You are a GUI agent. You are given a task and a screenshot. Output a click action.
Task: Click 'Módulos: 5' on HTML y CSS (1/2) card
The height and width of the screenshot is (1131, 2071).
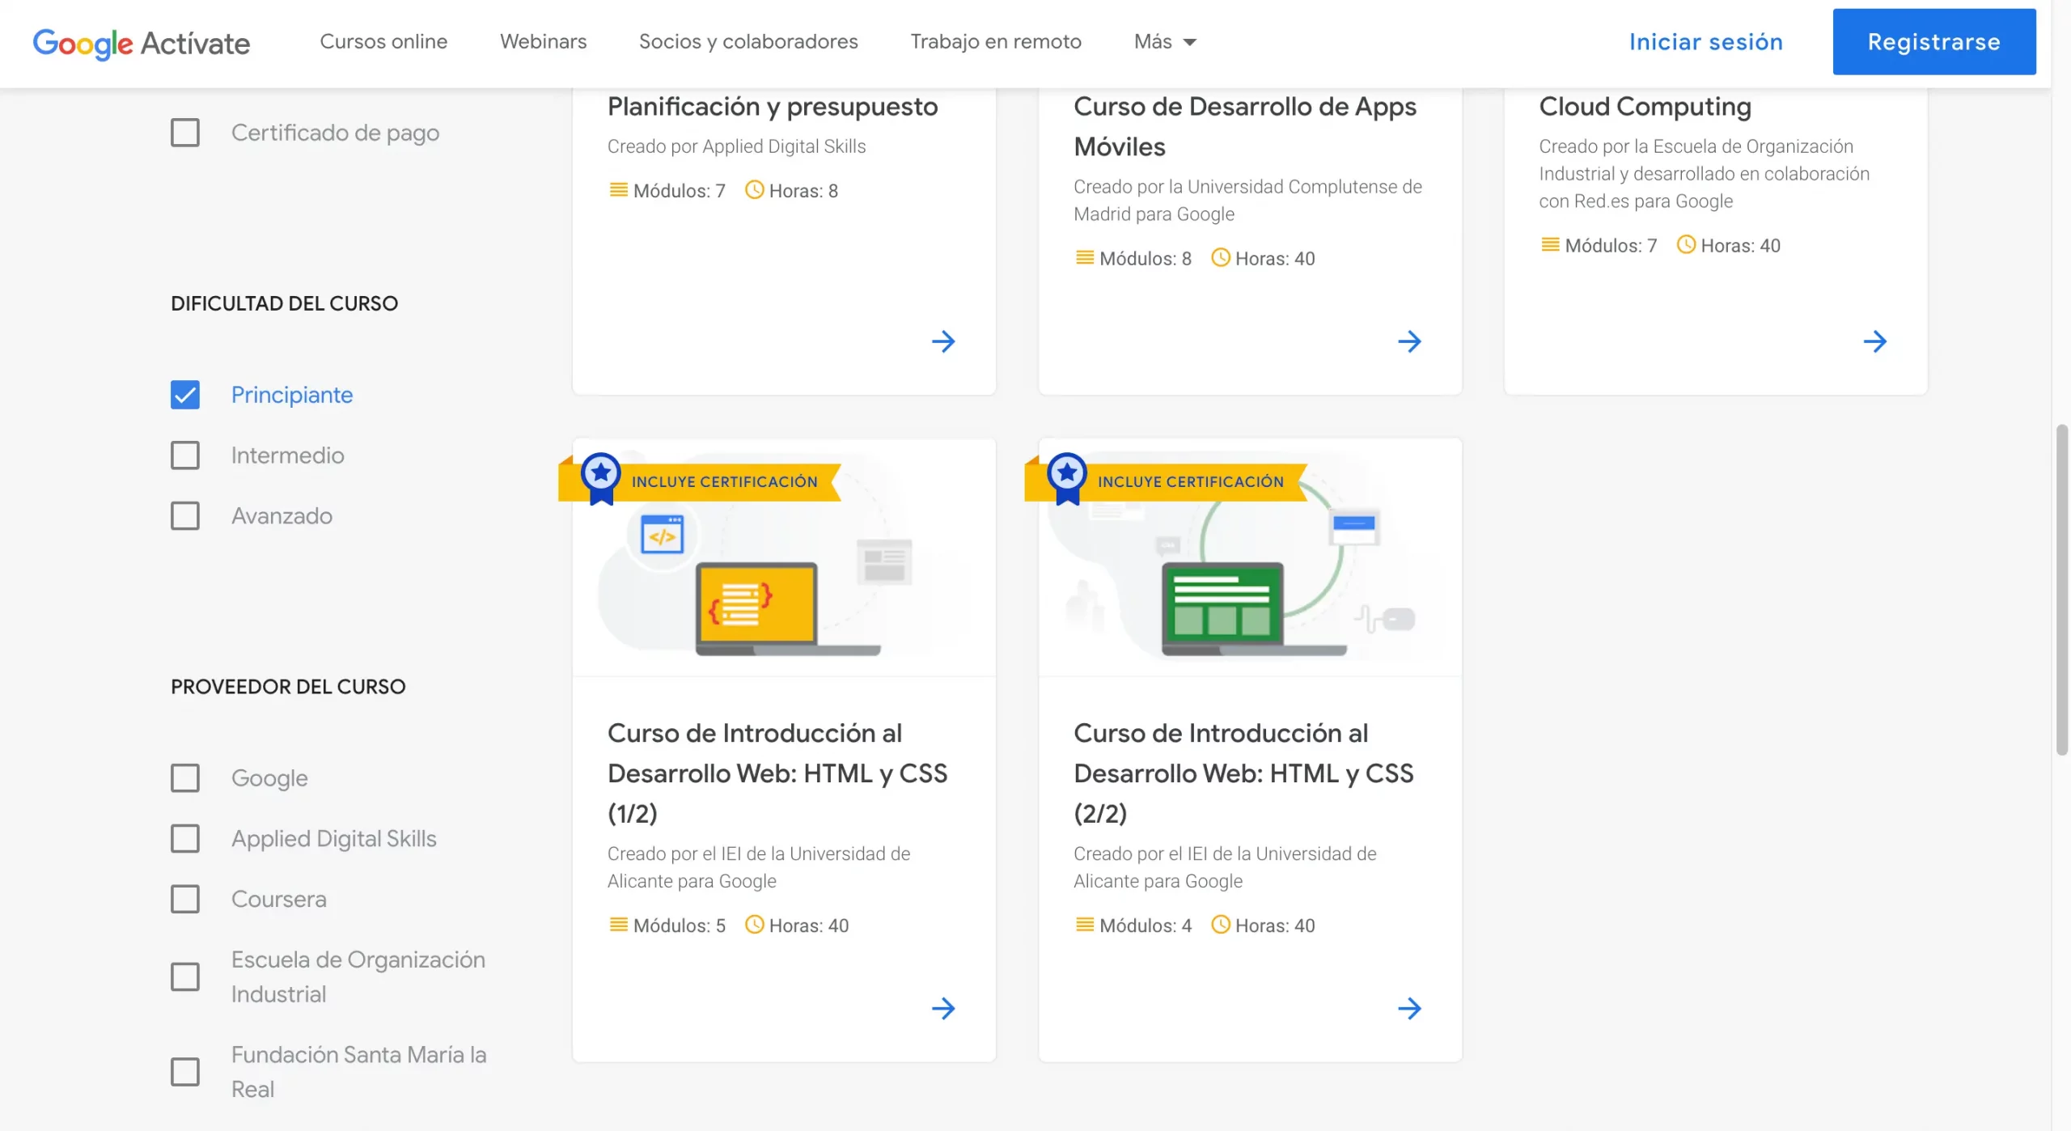pyautogui.click(x=680, y=926)
